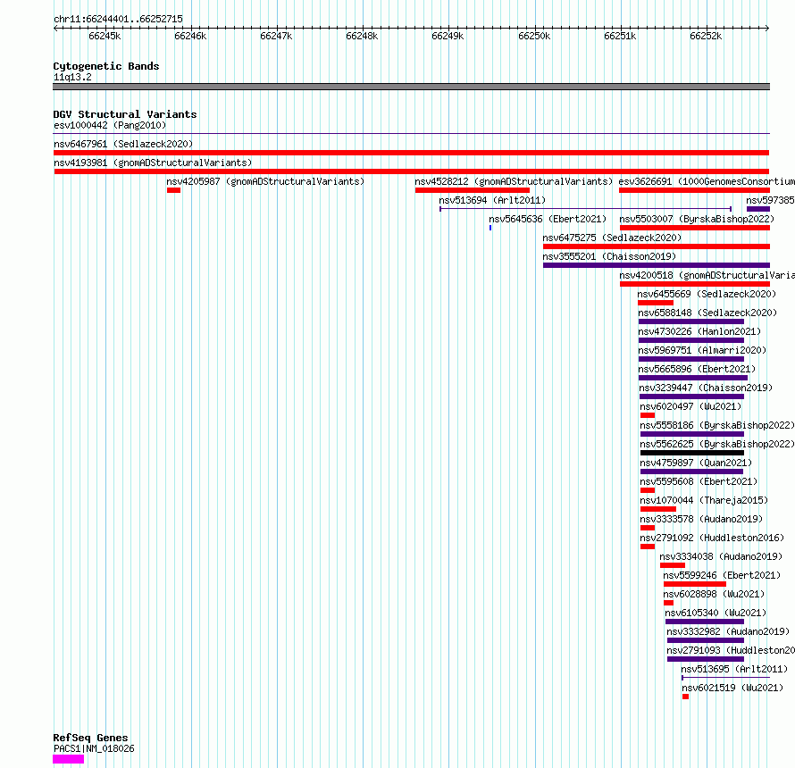
Task: Open the nsv5503007 (ByrskaBishop2022) label
Action: tap(697, 219)
